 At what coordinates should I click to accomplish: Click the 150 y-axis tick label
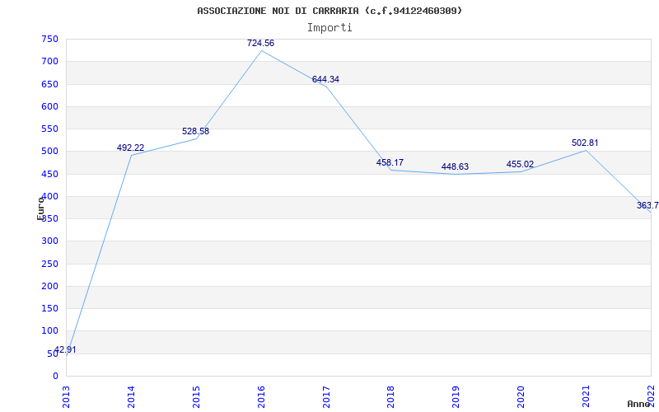pos(49,308)
